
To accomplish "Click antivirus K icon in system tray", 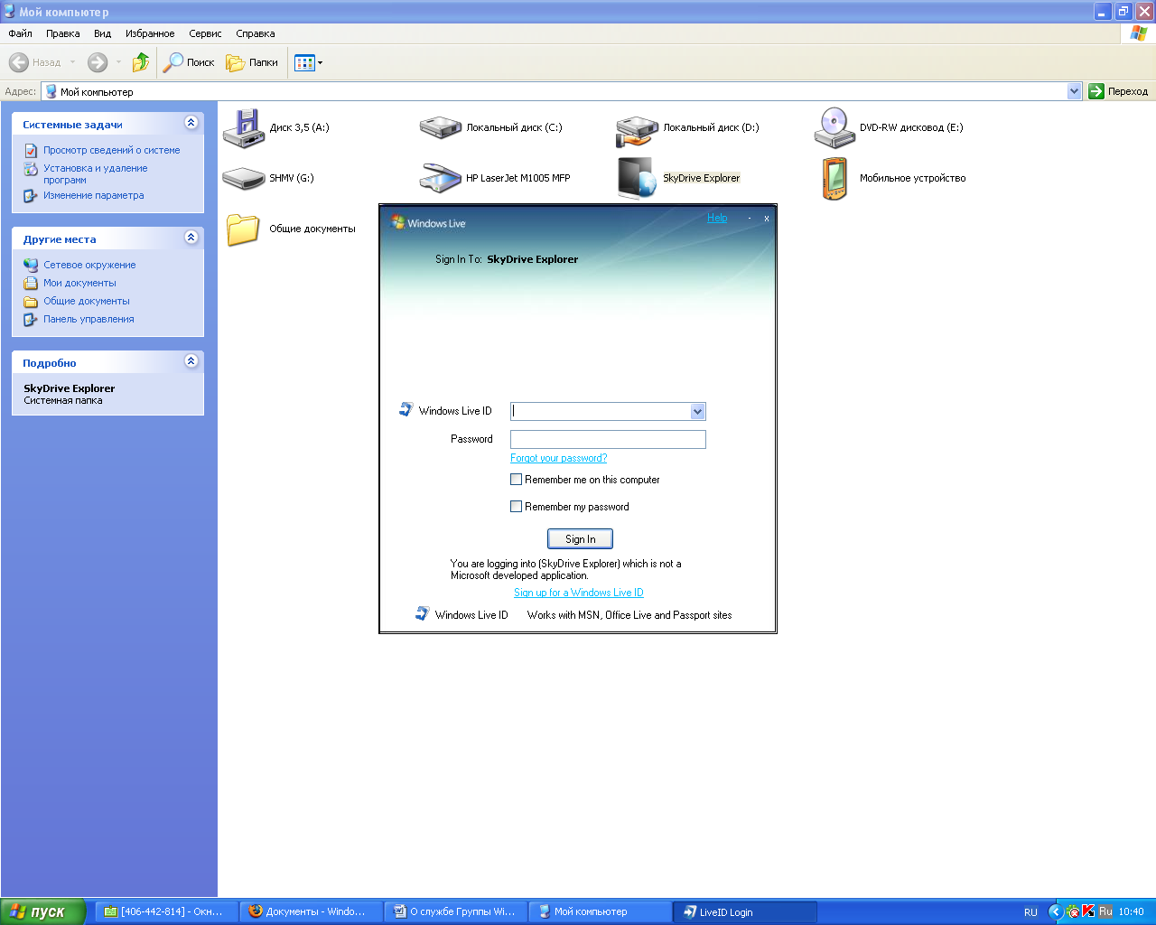I will pos(1088,911).
